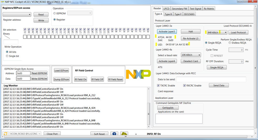
Task: Click the Write EEPROM button
Action: (39, 79)
